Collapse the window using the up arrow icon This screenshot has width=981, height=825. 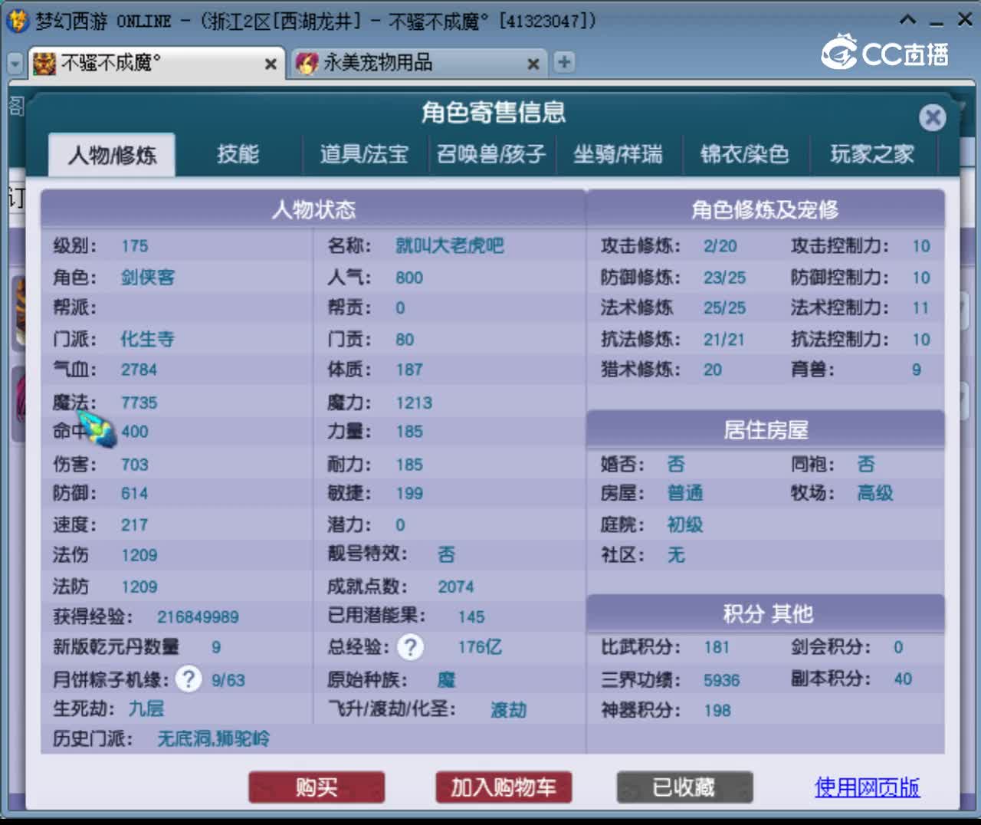point(907,20)
